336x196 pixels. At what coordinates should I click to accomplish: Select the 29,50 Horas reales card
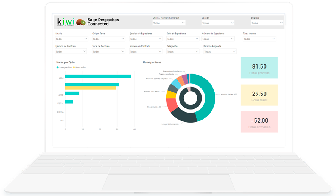pos(259,95)
